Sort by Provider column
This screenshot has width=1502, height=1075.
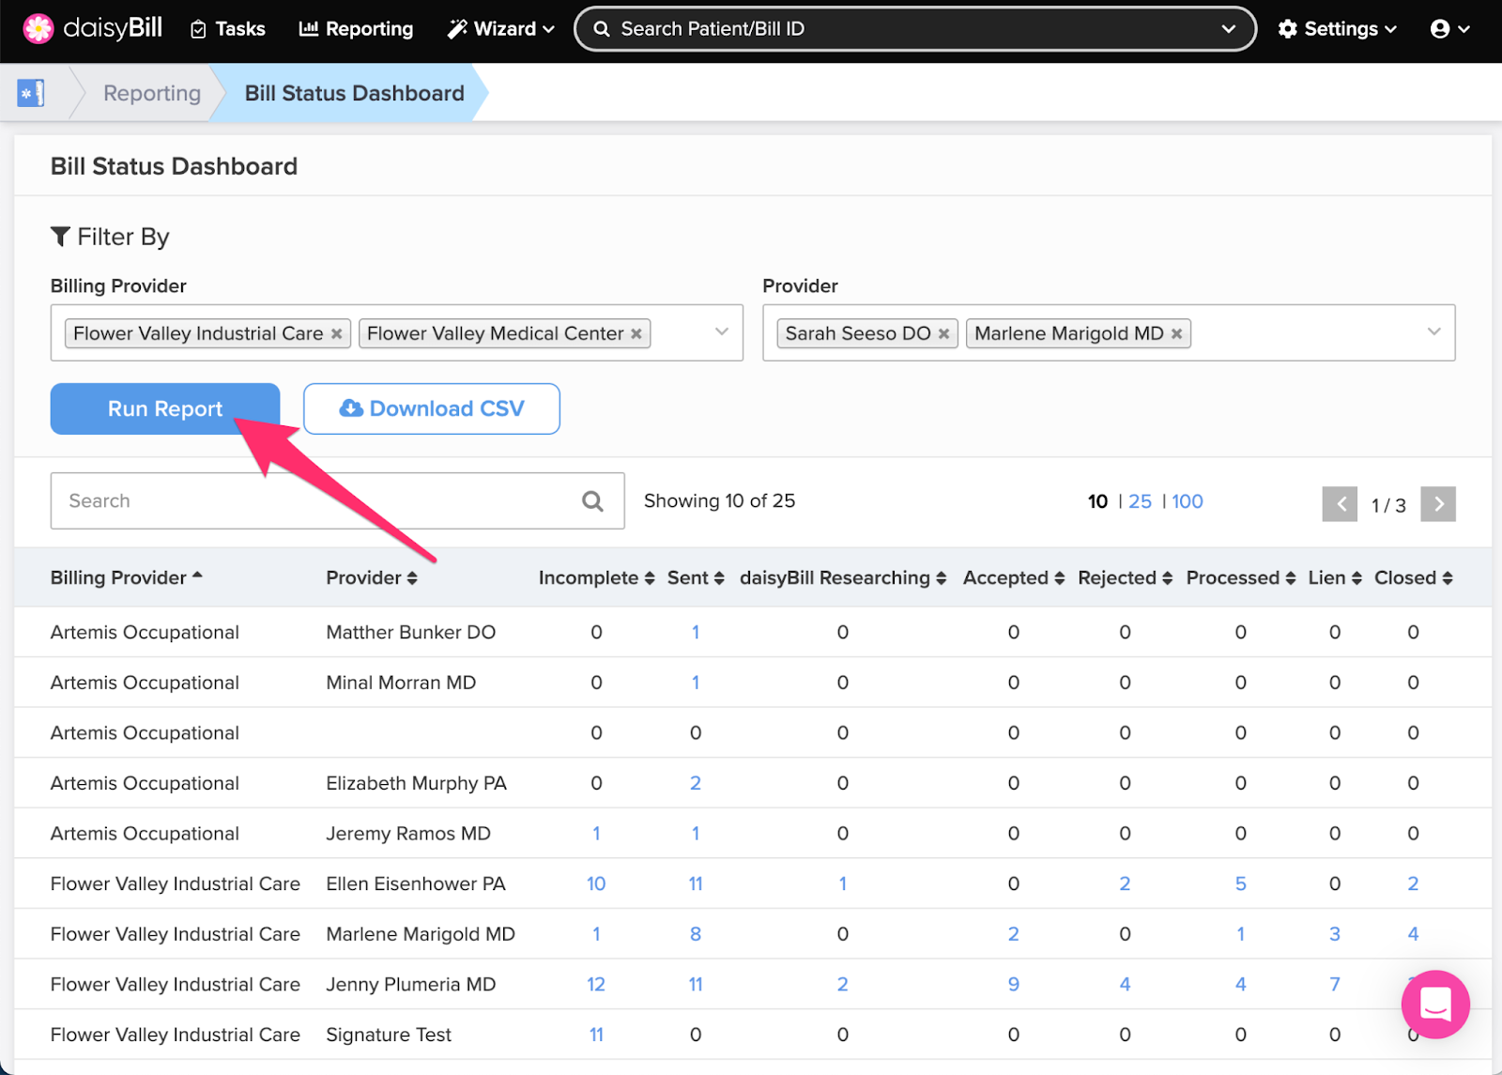372,577
